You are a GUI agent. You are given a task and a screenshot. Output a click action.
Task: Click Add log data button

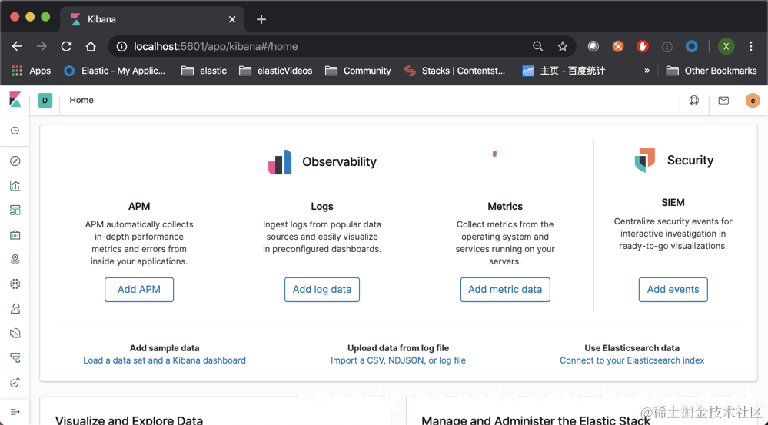point(322,290)
